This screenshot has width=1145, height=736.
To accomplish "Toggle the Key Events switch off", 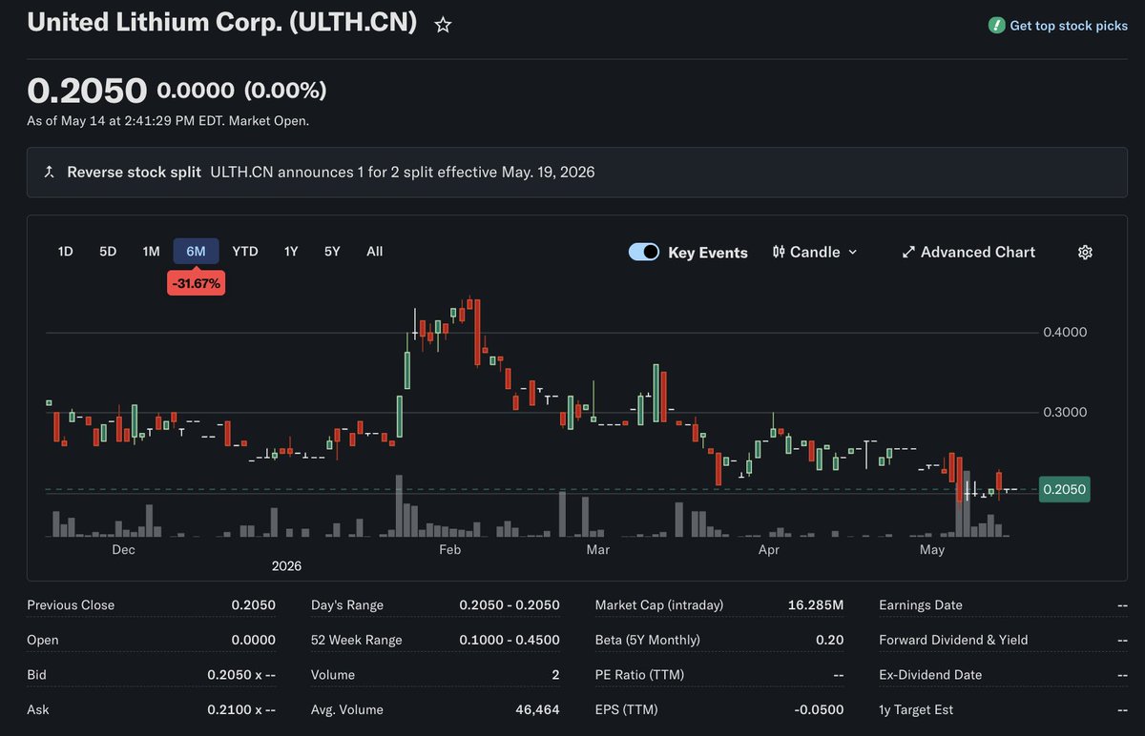I will [x=644, y=252].
